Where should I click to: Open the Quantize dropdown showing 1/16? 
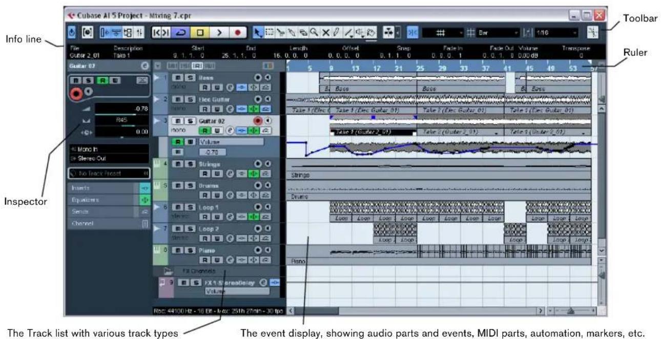coord(556,32)
